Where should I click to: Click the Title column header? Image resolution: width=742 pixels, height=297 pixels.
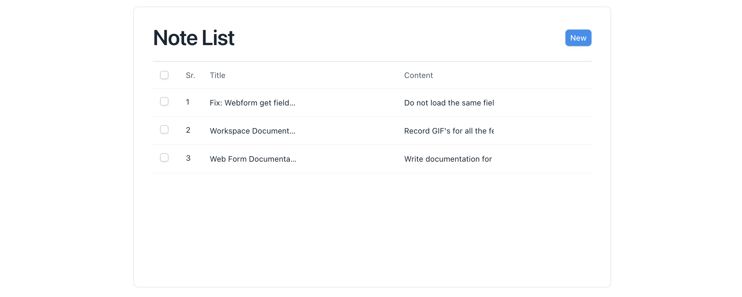[x=217, y=75]
